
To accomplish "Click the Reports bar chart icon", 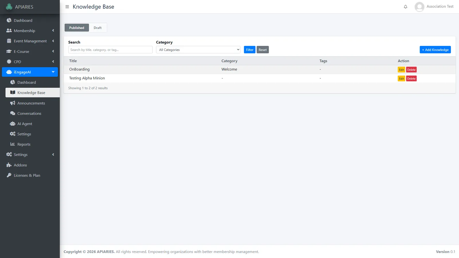I will click(x=13, y=144).
